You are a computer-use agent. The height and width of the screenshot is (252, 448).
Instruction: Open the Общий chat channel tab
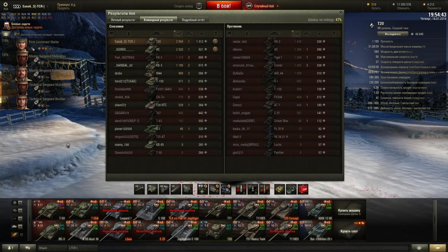(x=52, y=248)
